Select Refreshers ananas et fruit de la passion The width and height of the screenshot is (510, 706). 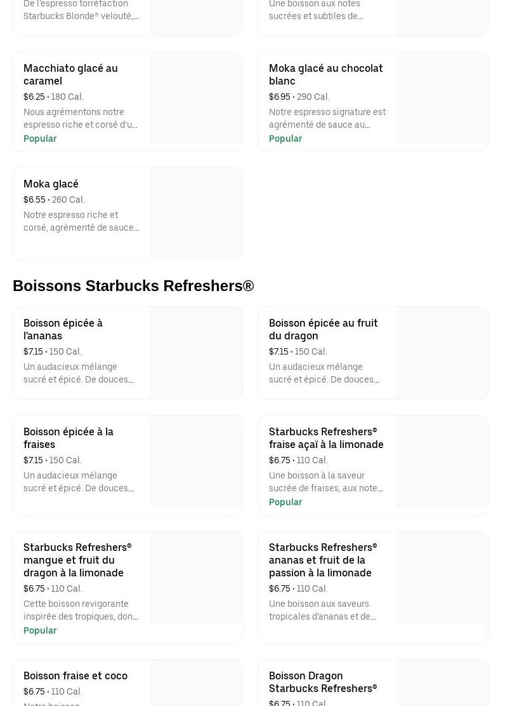click(323, 560)
